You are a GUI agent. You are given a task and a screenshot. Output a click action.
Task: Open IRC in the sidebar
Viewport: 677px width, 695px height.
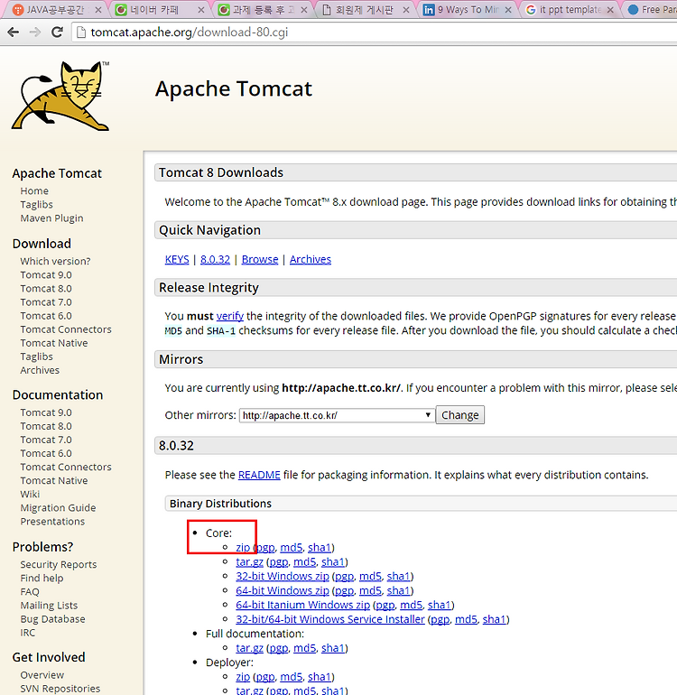click(27, 633)
